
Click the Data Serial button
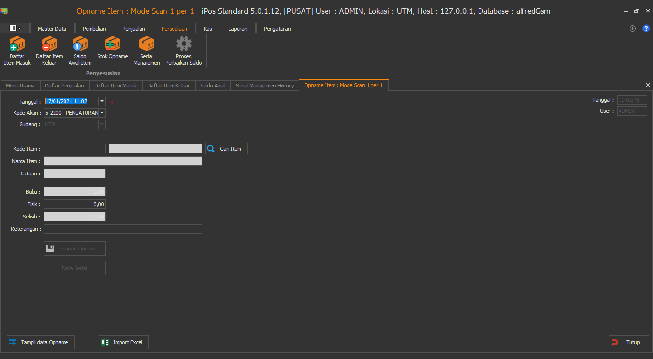tap(75, 268)
